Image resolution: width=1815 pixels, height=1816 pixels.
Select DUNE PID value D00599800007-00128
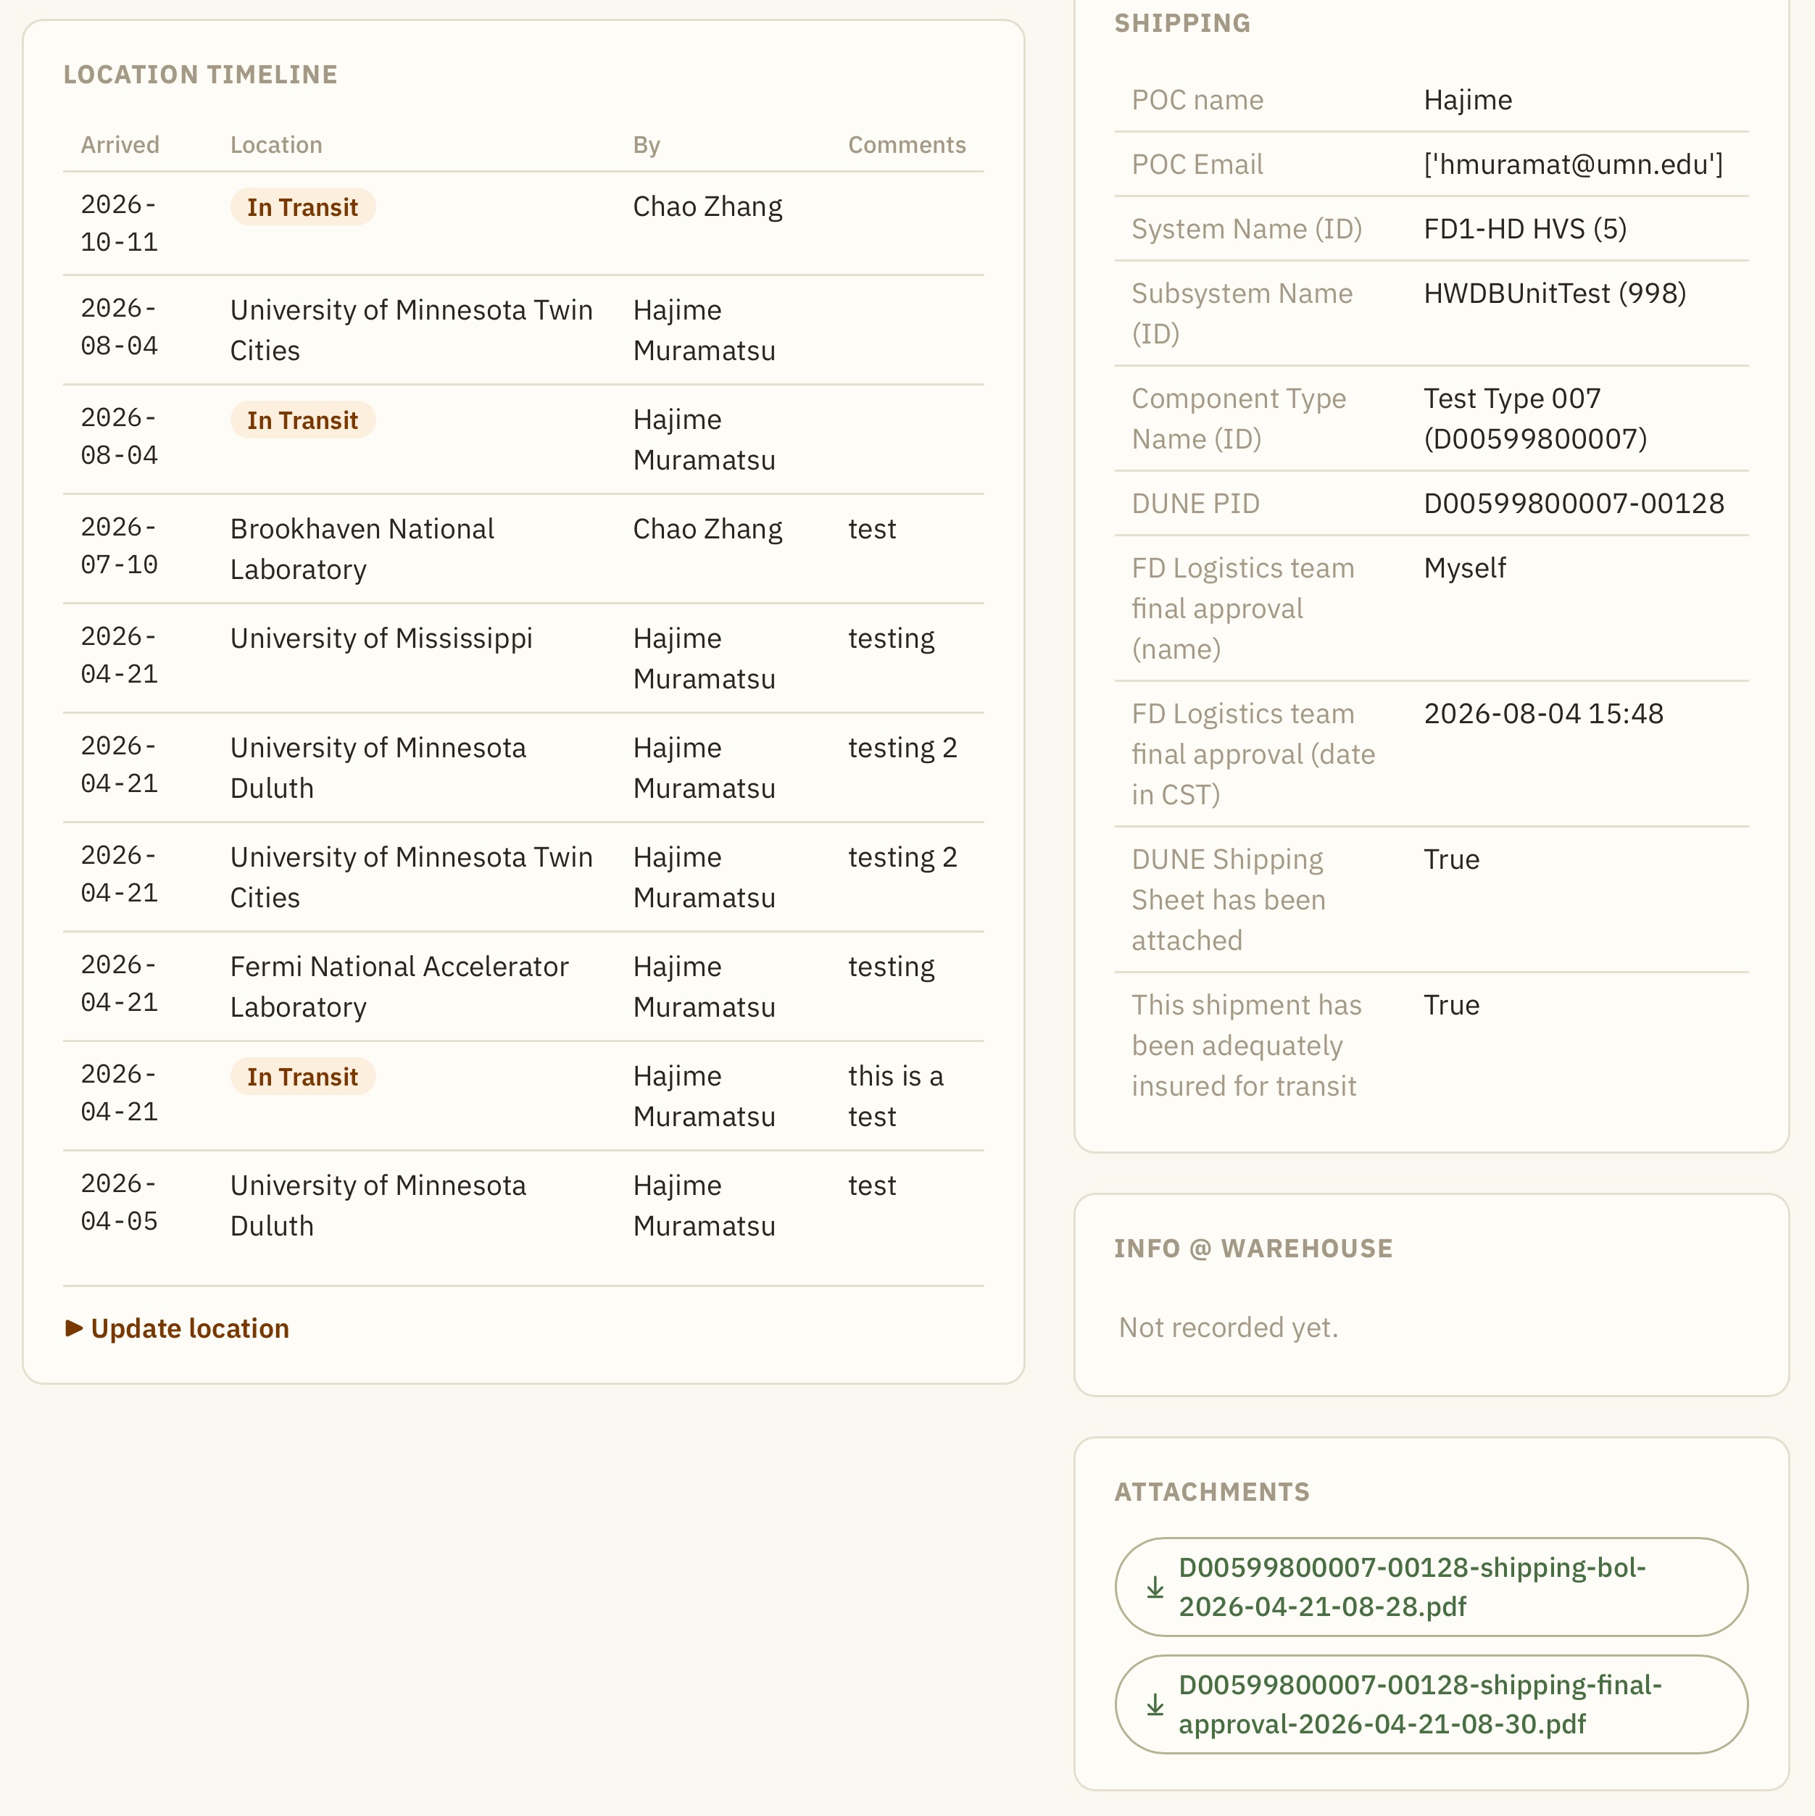1574,504
